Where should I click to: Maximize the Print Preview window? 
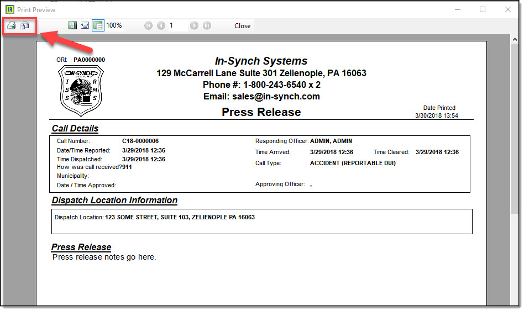click(x=483, y=9)
